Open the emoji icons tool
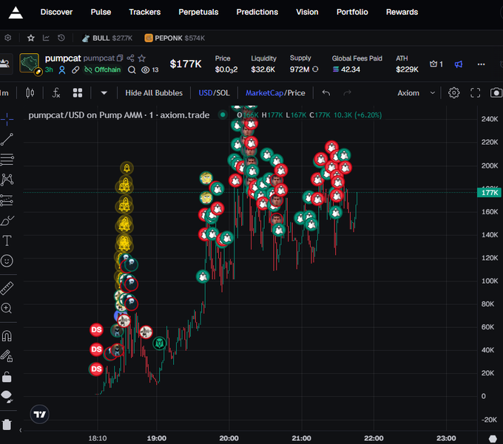Screen dimensions: 503x444 tap(7, 261)
